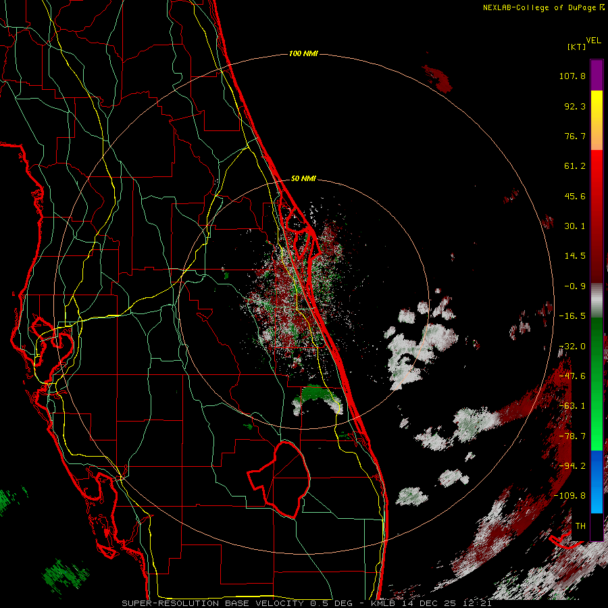This screenshot has height=608, width=608.
Task: Select the -78.7 scale value
Action: 572,436
